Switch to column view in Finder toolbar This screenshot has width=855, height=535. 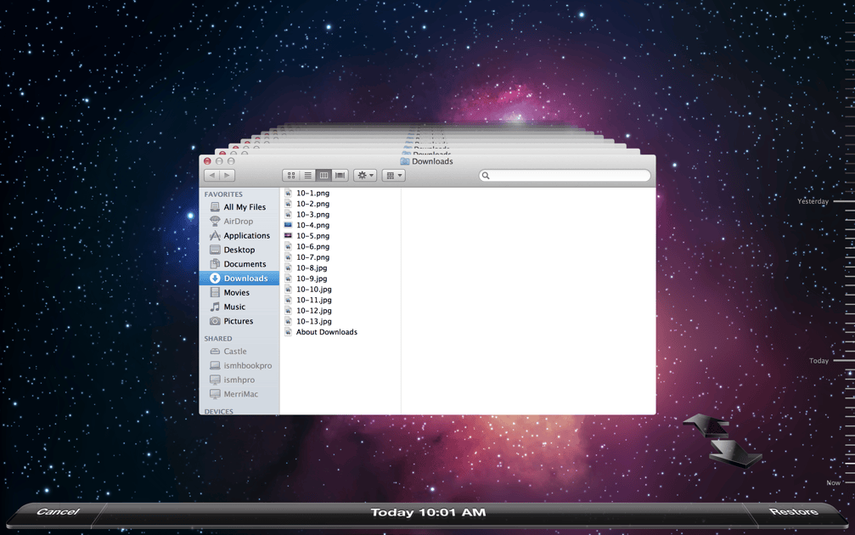point(323,176)
